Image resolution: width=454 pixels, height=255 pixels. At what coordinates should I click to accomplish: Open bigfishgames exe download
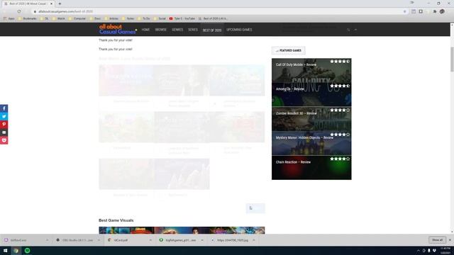click(178, 240)
